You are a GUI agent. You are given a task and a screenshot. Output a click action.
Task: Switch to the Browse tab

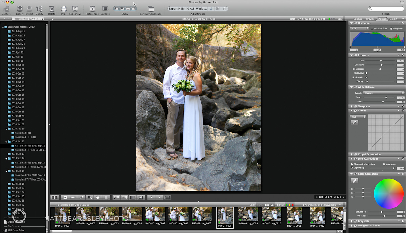click(x=370, y=19)
